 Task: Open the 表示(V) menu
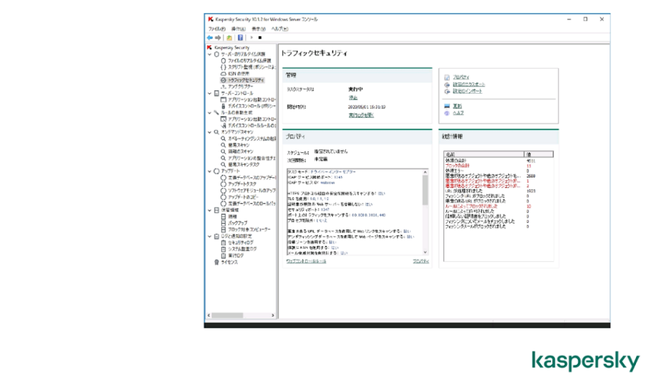(258, 29)
